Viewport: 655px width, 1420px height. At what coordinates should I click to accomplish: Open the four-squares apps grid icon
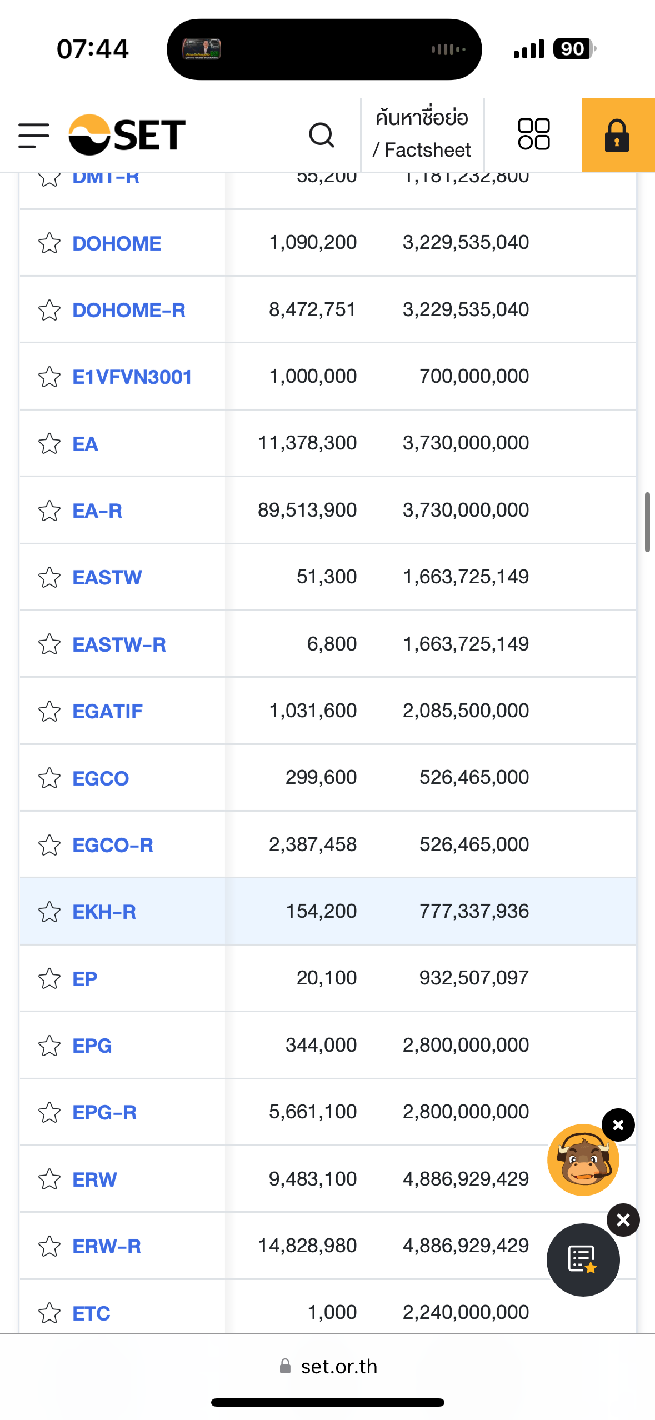(x=533, y=134)
